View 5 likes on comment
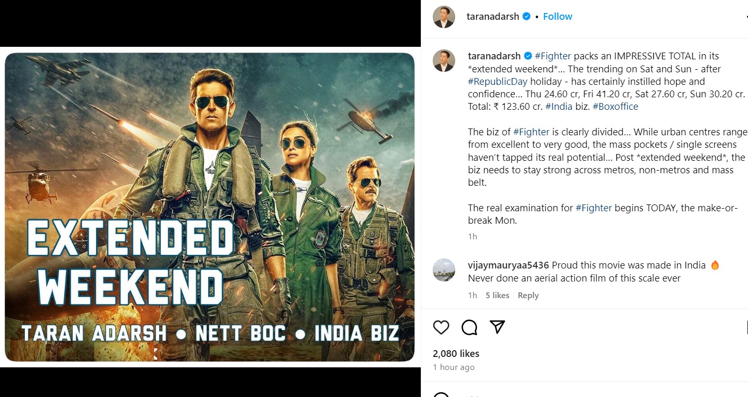748x397 pixels. click(x=497, y=296)
